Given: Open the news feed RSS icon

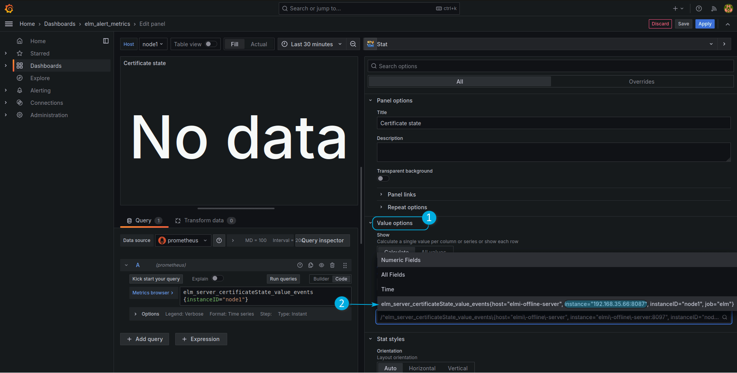Looking at the screenshot, I should 714,8.
